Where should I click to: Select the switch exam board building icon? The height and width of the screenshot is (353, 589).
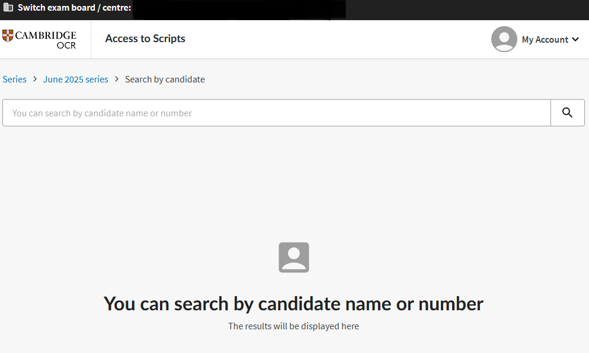coord(7,8)
